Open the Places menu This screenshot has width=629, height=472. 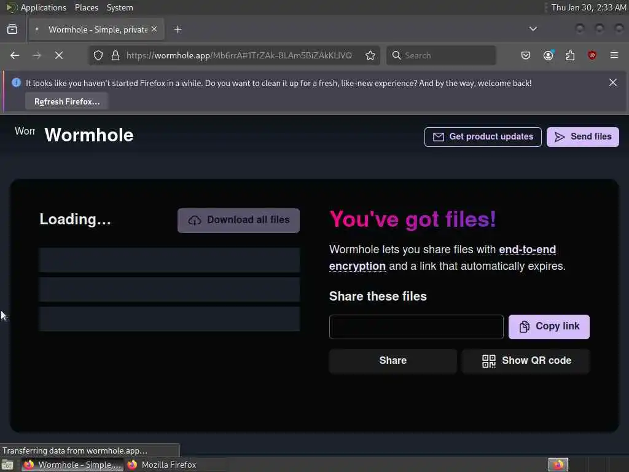pos(86,7)
